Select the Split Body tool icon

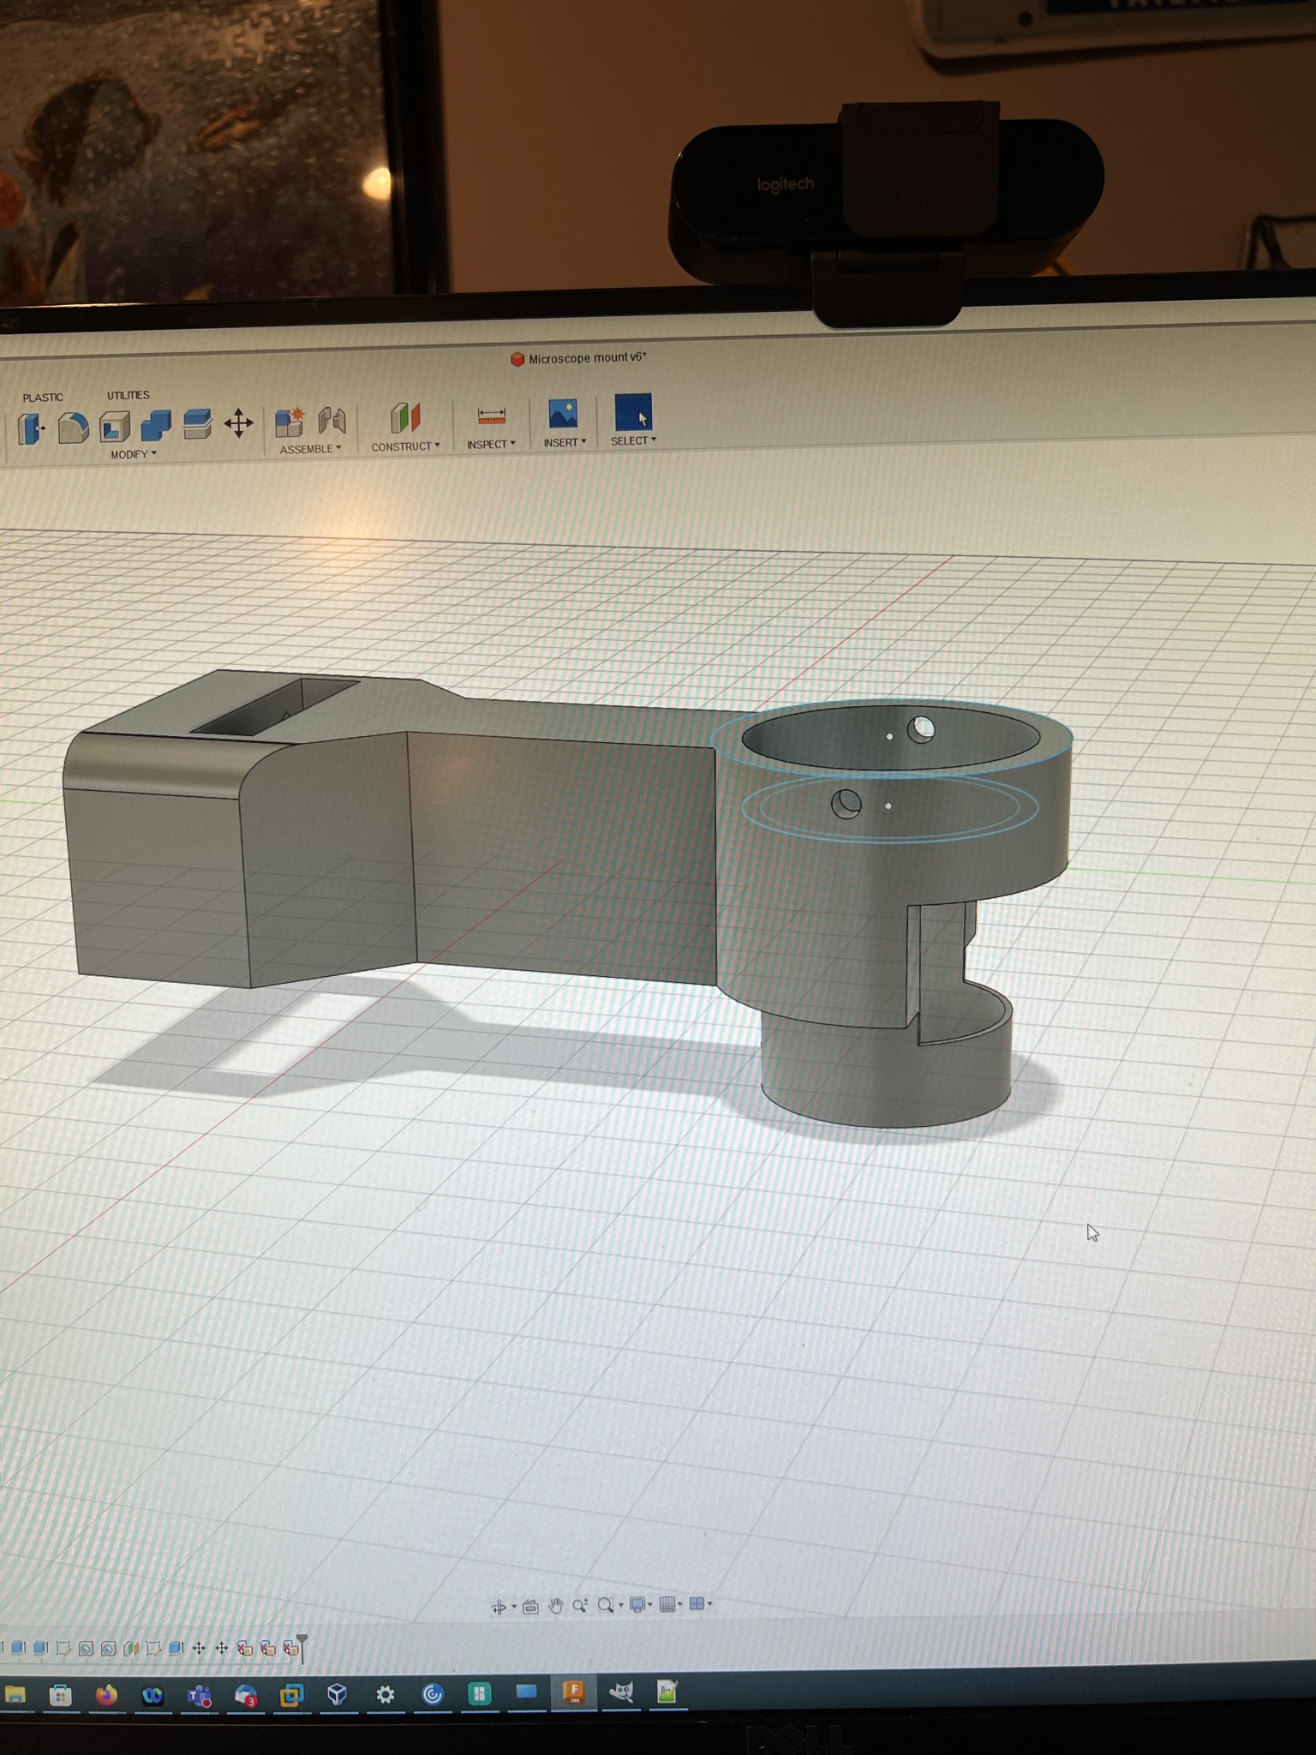(x=197, y=423)
